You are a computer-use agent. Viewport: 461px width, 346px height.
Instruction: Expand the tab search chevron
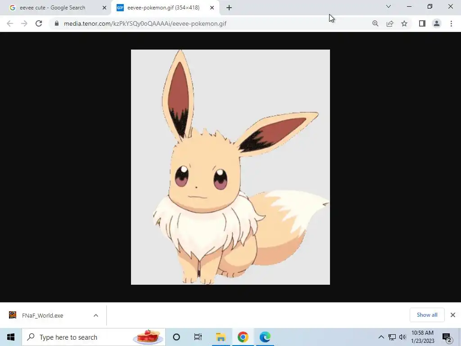[389, 6]
